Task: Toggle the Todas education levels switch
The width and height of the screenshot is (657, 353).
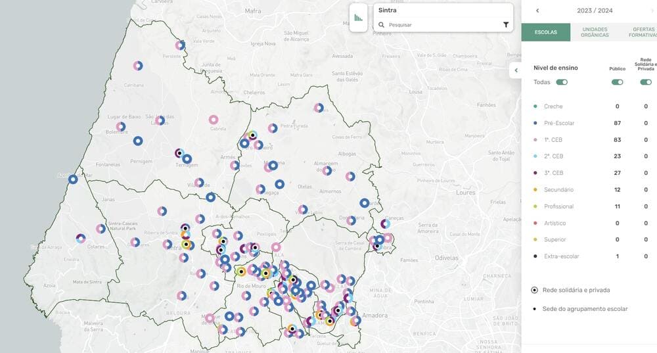Action: point(562,82)
